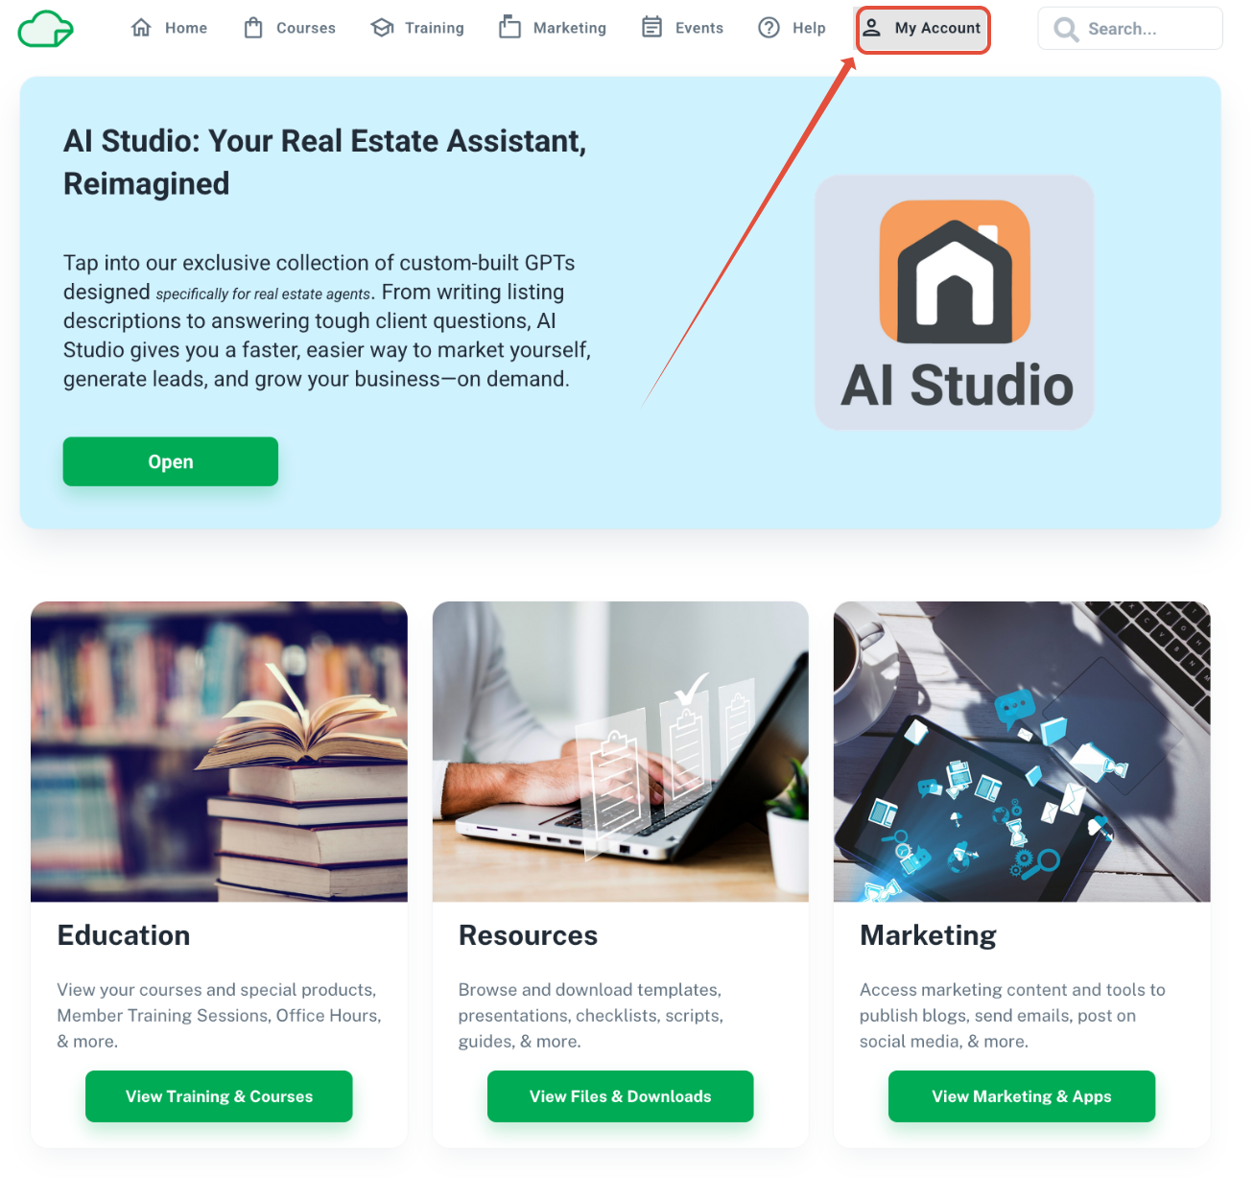Image resolution: width=1254 pixels, height=1177 pixels.
Task: Click the Help question mark icon
Action: coord(769,28)
